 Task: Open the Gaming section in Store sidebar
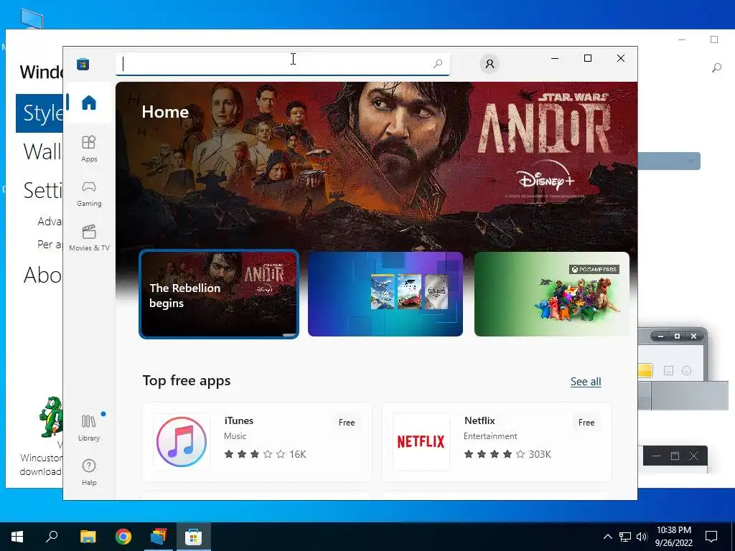pos(88,194)
